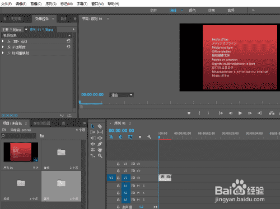Select the Hand tool
The height and width of the screenshot is (209, 280).
point(100,150)
